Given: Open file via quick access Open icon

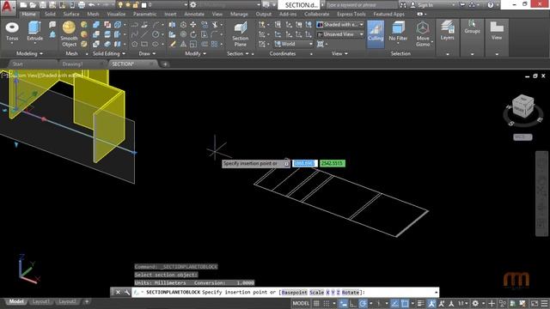Looking at the screenshot, I should tap(33, 5).
